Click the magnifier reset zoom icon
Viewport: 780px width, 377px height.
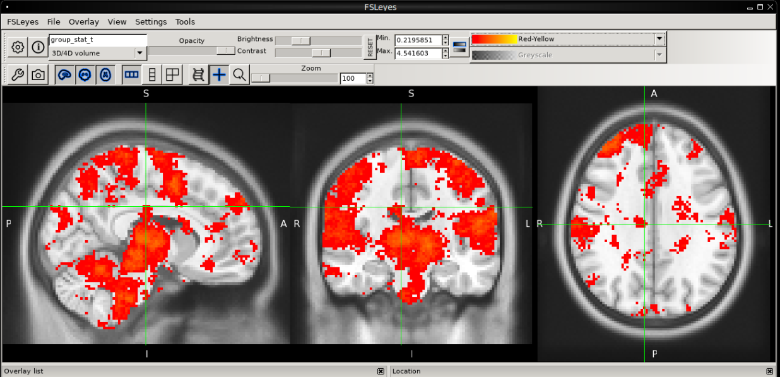pos(239,75)
